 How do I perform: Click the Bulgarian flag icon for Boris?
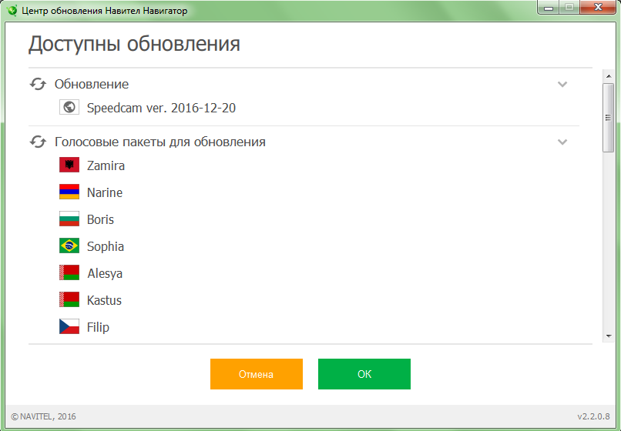(69, 219)
